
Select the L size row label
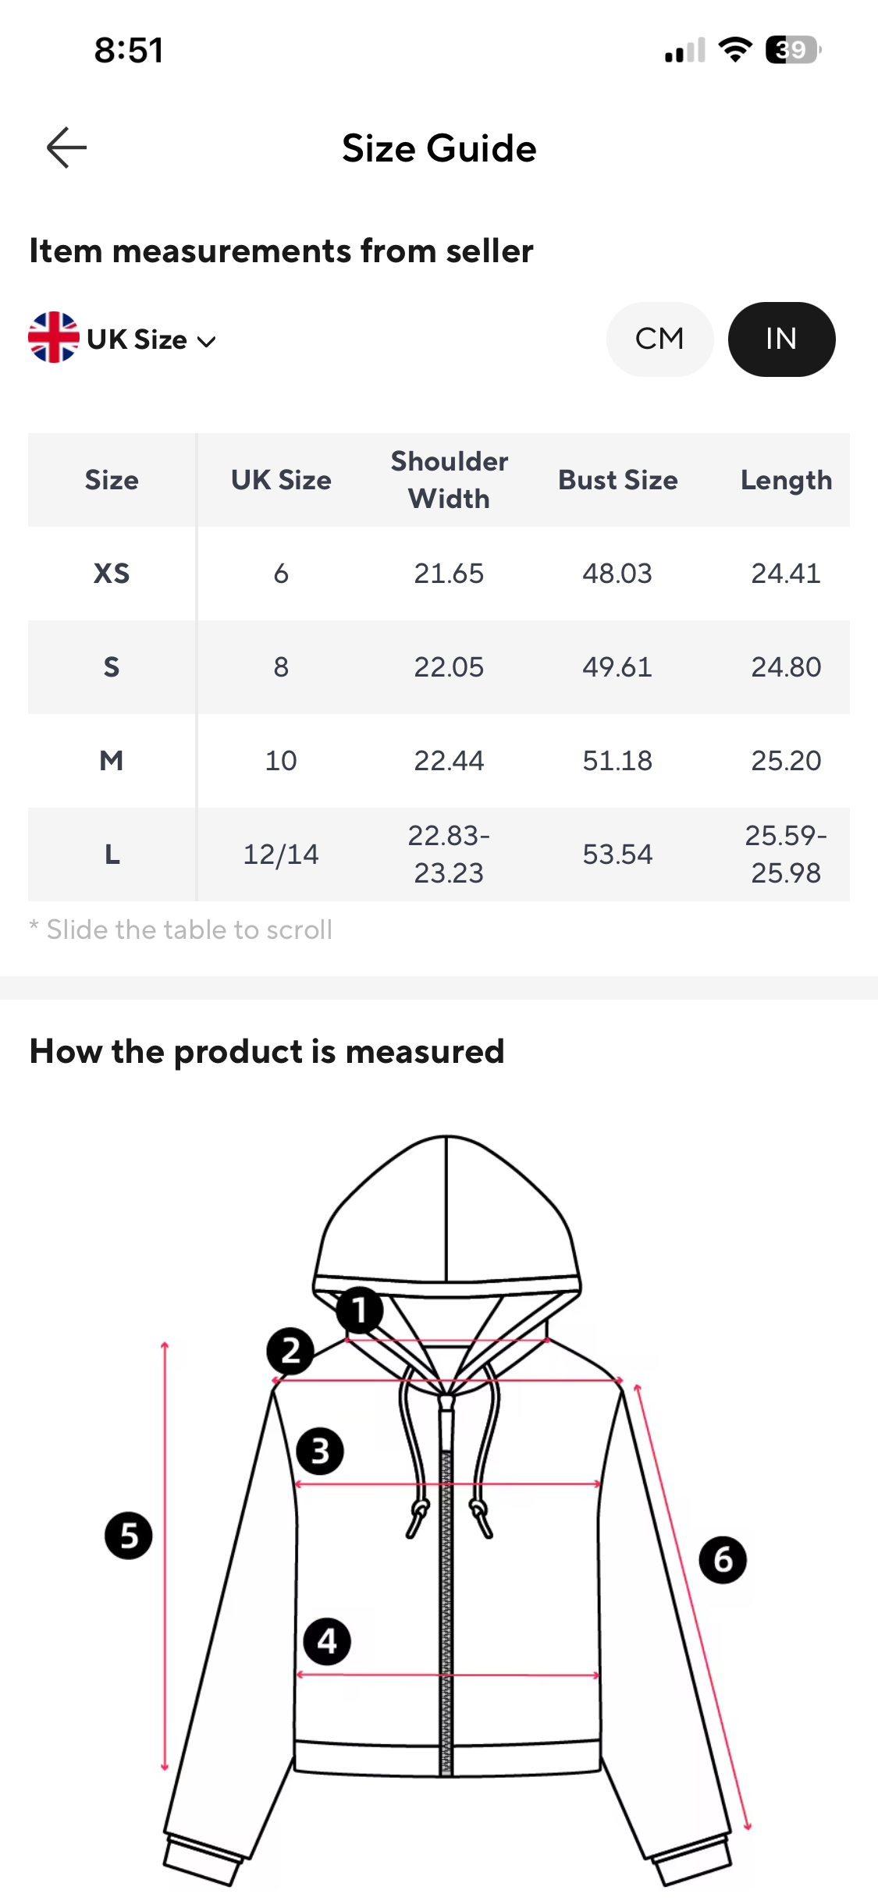112,855
